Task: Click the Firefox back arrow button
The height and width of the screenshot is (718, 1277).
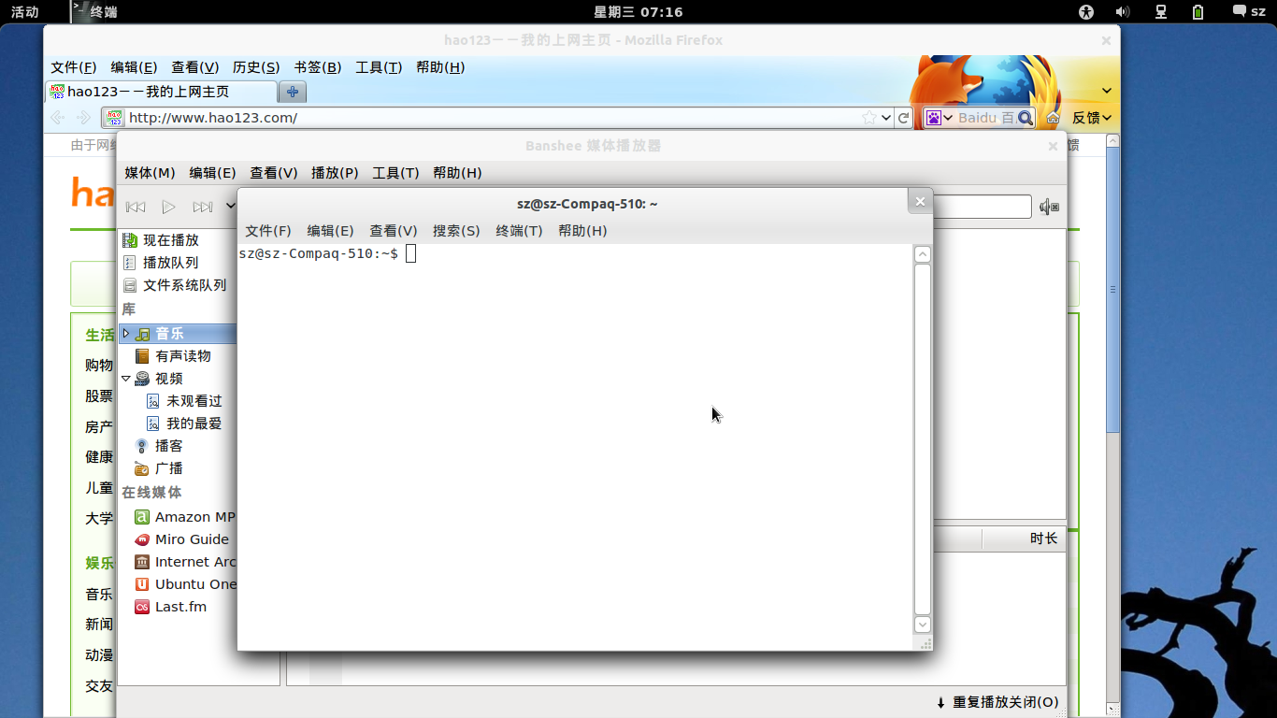Action: (x=57, y=118)
